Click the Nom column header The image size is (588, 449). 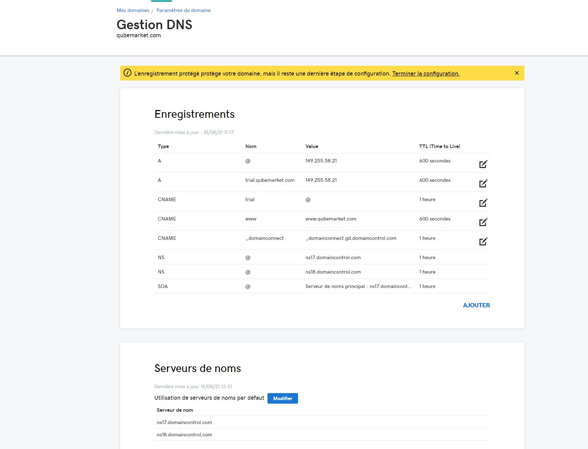click(251, 146)
